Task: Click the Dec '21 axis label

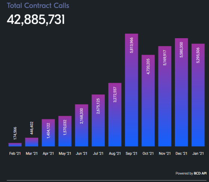Action: [181, 154]
